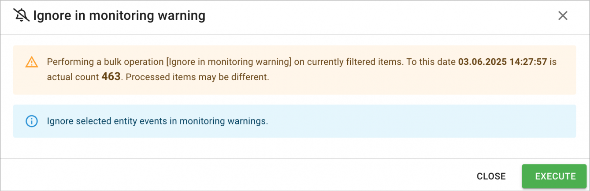Click the light blue information banner
The image size is (590, 191).
click(294, 121)
